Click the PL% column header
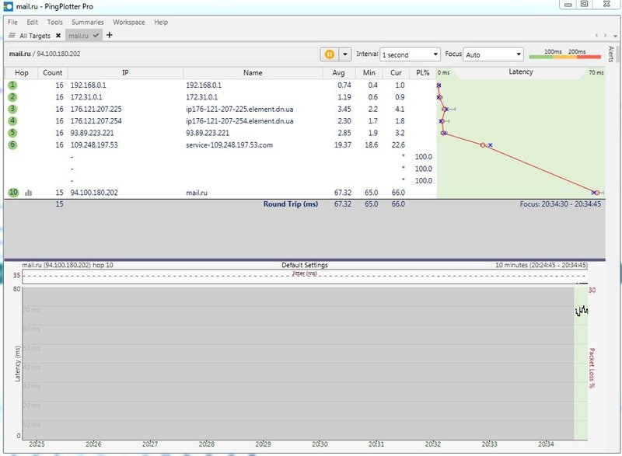The width and height of the screenshot is (622, 456). pos(423,73)
